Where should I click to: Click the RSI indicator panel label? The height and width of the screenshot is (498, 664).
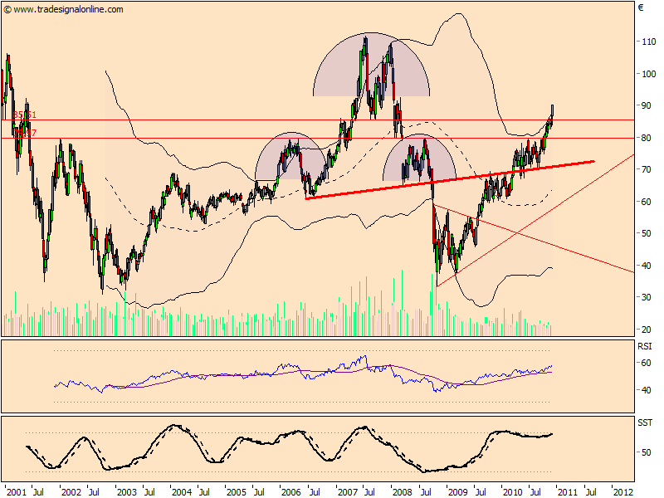(645, 346)
